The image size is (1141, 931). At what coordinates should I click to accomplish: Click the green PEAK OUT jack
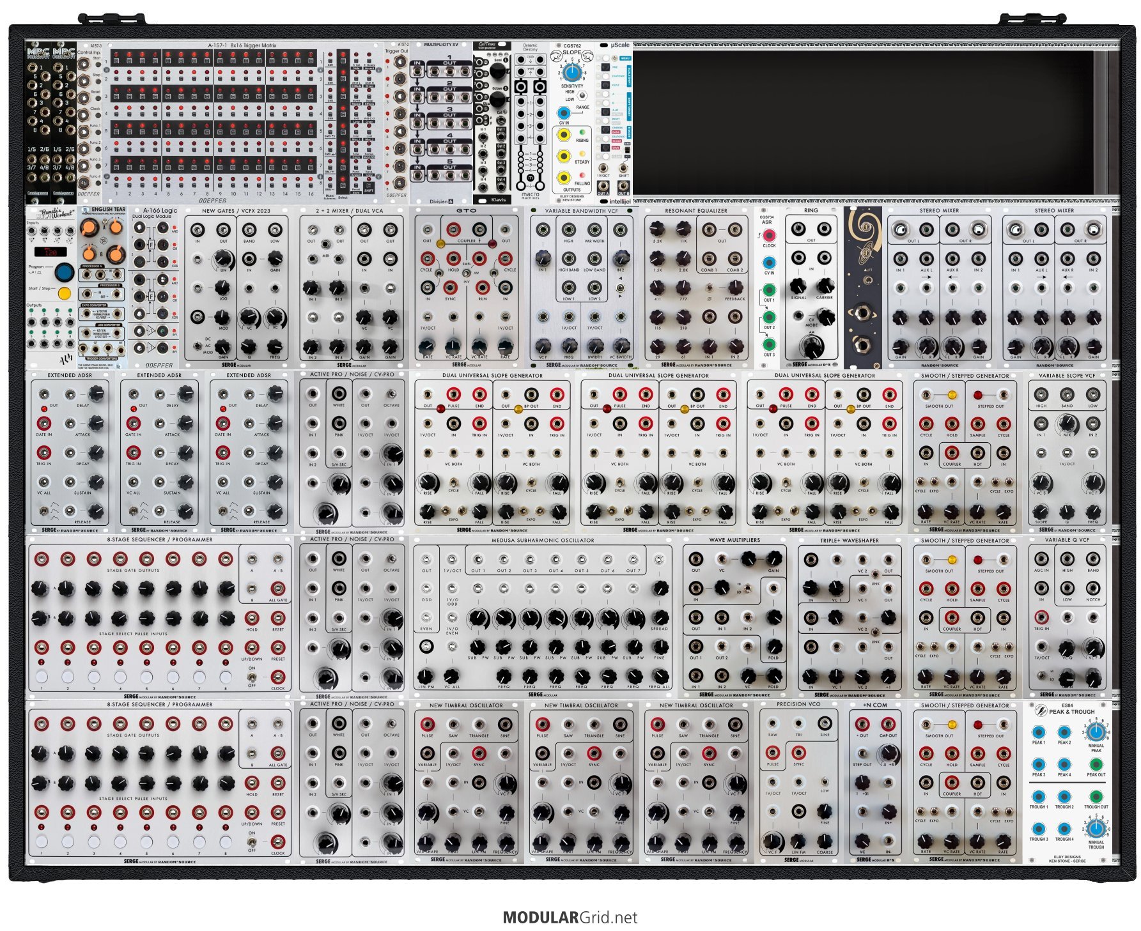point(1096,764)
